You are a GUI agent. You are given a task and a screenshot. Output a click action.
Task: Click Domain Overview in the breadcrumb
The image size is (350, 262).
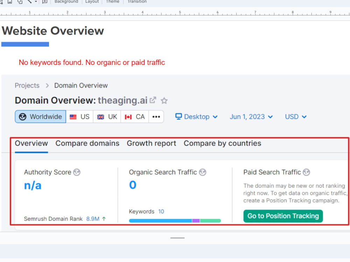coord(81,86)
